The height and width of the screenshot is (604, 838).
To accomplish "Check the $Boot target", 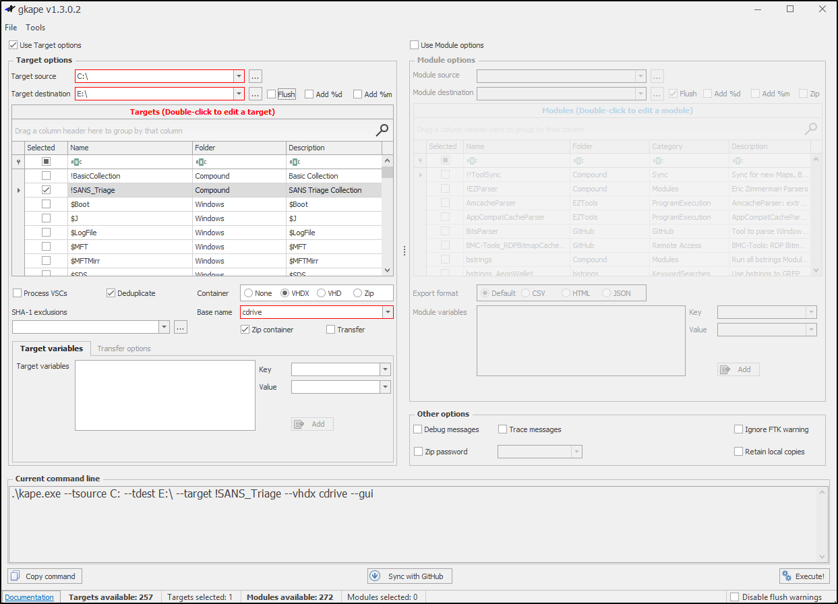I will point(46,204).
